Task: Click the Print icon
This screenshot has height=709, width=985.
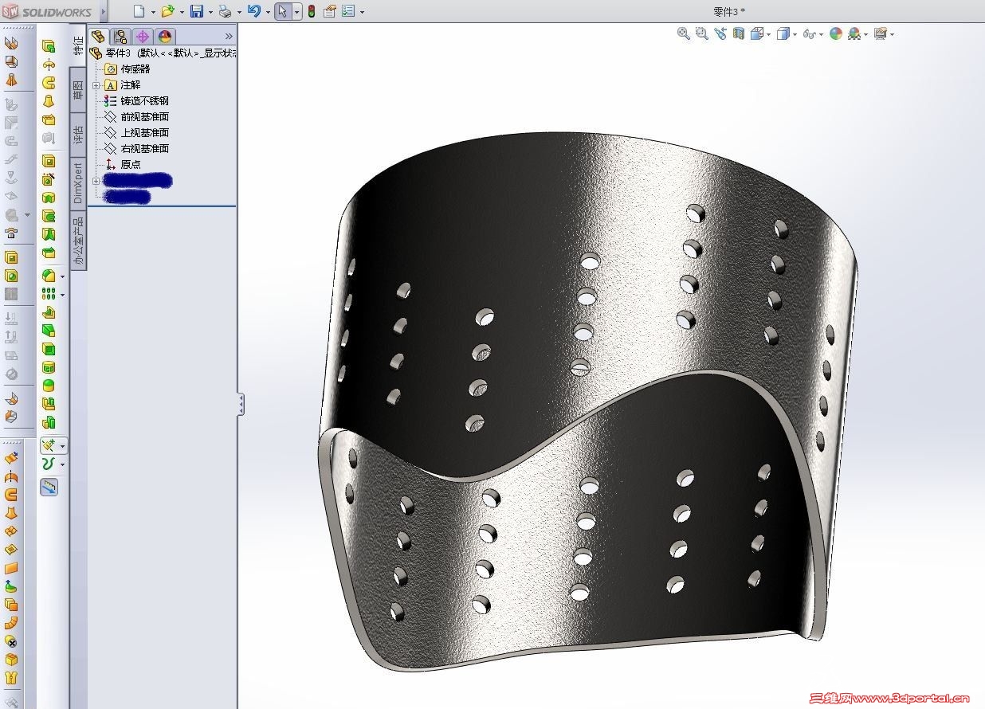Action: (x=226, y=11)
